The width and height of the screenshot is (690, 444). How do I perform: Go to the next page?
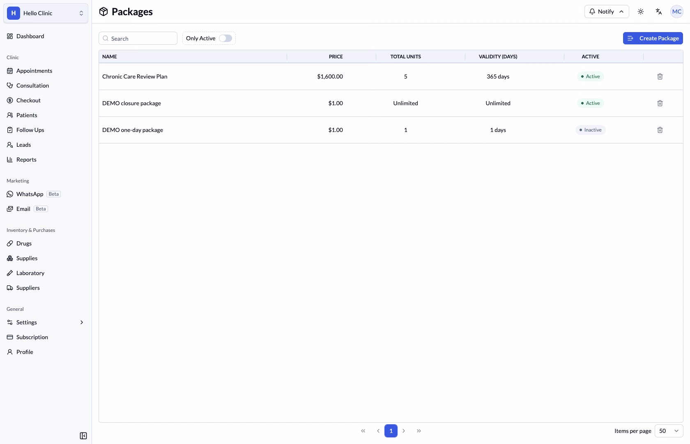(404, 431)
